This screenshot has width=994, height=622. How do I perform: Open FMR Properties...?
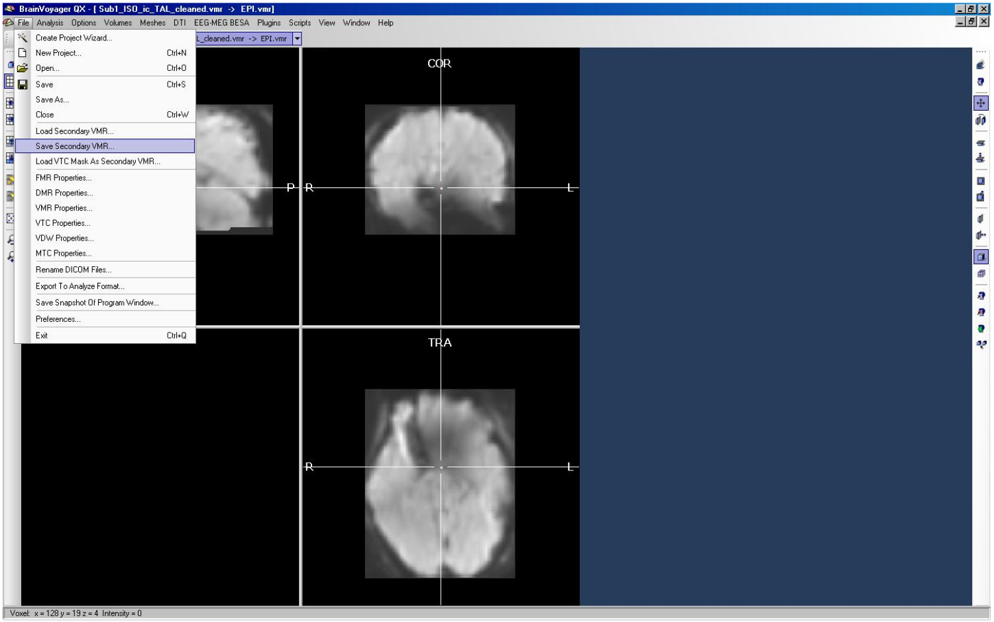105,178
